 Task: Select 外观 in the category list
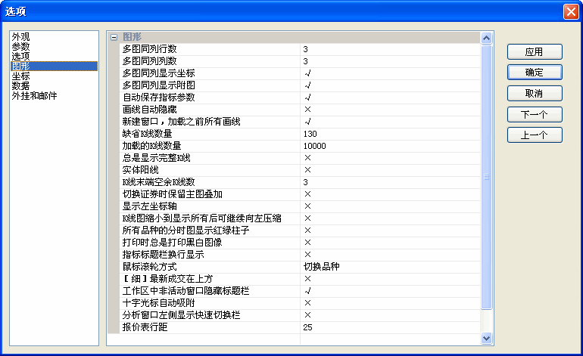tap(21, 36)
